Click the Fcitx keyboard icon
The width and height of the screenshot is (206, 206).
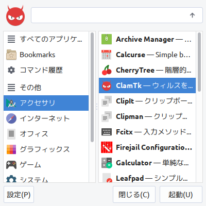107,132
